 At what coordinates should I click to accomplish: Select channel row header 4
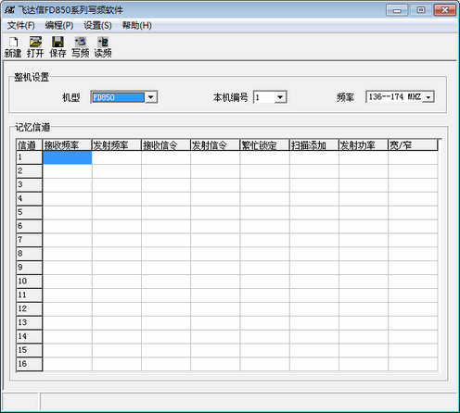pos(30,199)
